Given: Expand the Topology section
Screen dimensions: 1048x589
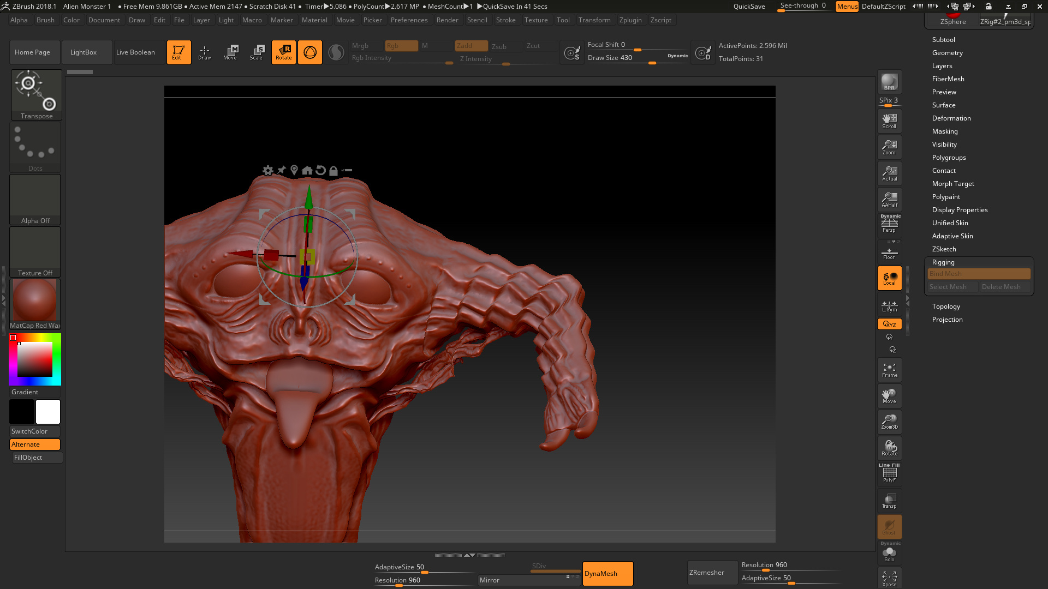Looking at the screenshot, I should click(945, 306).
